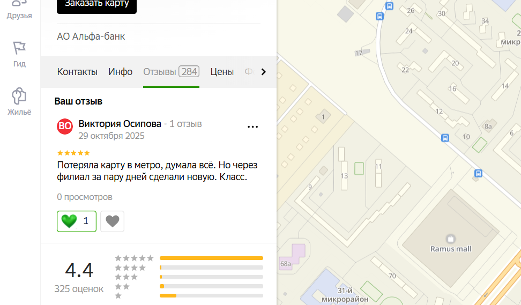Screen dimensions: 521x305
Task: Switch to the Цены tab
Action: pos(222,72)
